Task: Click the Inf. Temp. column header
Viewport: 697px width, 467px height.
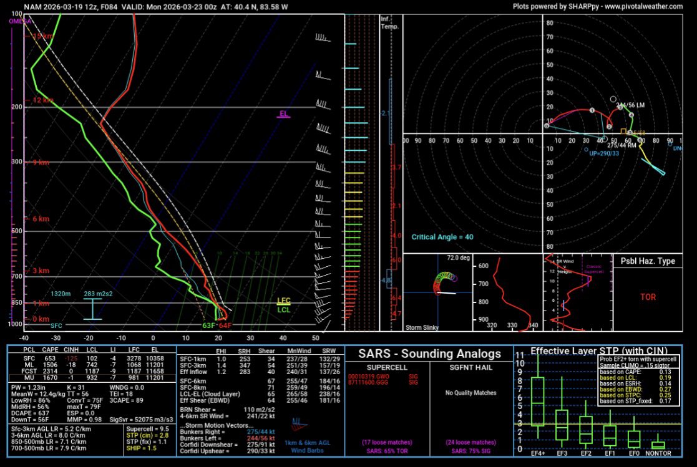Action: coord(389,22)
